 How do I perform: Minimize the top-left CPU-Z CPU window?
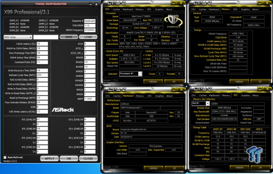(173, 3)
